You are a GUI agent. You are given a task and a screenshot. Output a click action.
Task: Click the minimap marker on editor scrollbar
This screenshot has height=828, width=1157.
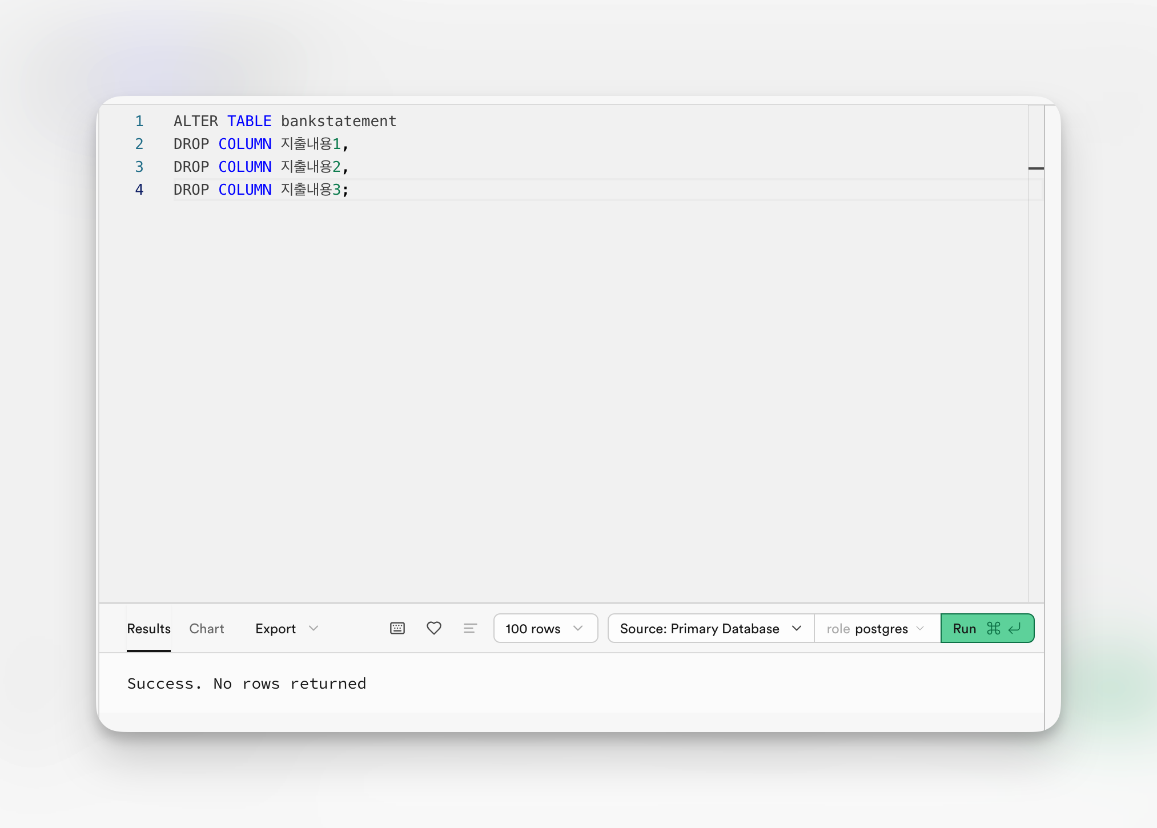(x=1035, y=168)
